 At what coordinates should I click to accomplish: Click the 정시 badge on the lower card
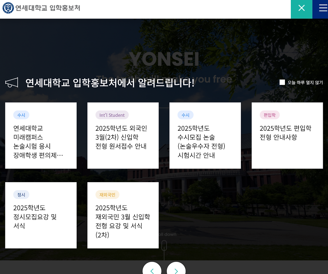tap(21, 195)
